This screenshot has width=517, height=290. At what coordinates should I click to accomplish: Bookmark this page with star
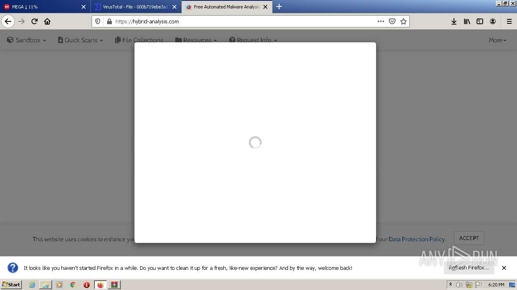[x=404, y=21]
